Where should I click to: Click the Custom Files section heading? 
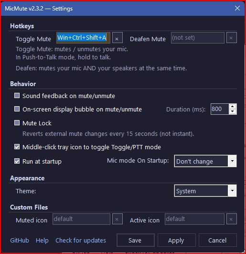[x=29, y=207]
